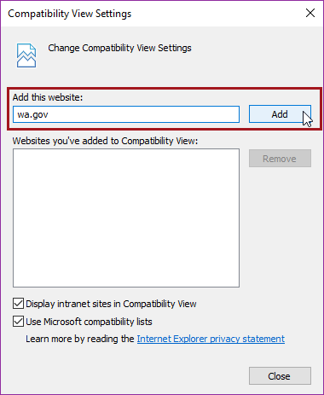Click the 'Change Compatibility View Settings' heading
This screenshot has height=395, width=324.
(x=119, y=48)
